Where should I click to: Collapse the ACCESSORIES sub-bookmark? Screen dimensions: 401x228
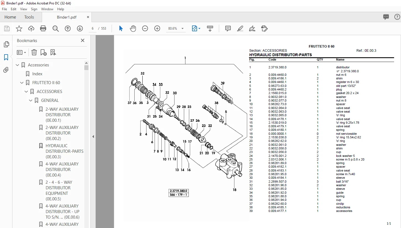click(x=27, y=92)
